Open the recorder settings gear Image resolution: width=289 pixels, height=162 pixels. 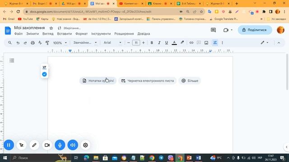[85, 145]
